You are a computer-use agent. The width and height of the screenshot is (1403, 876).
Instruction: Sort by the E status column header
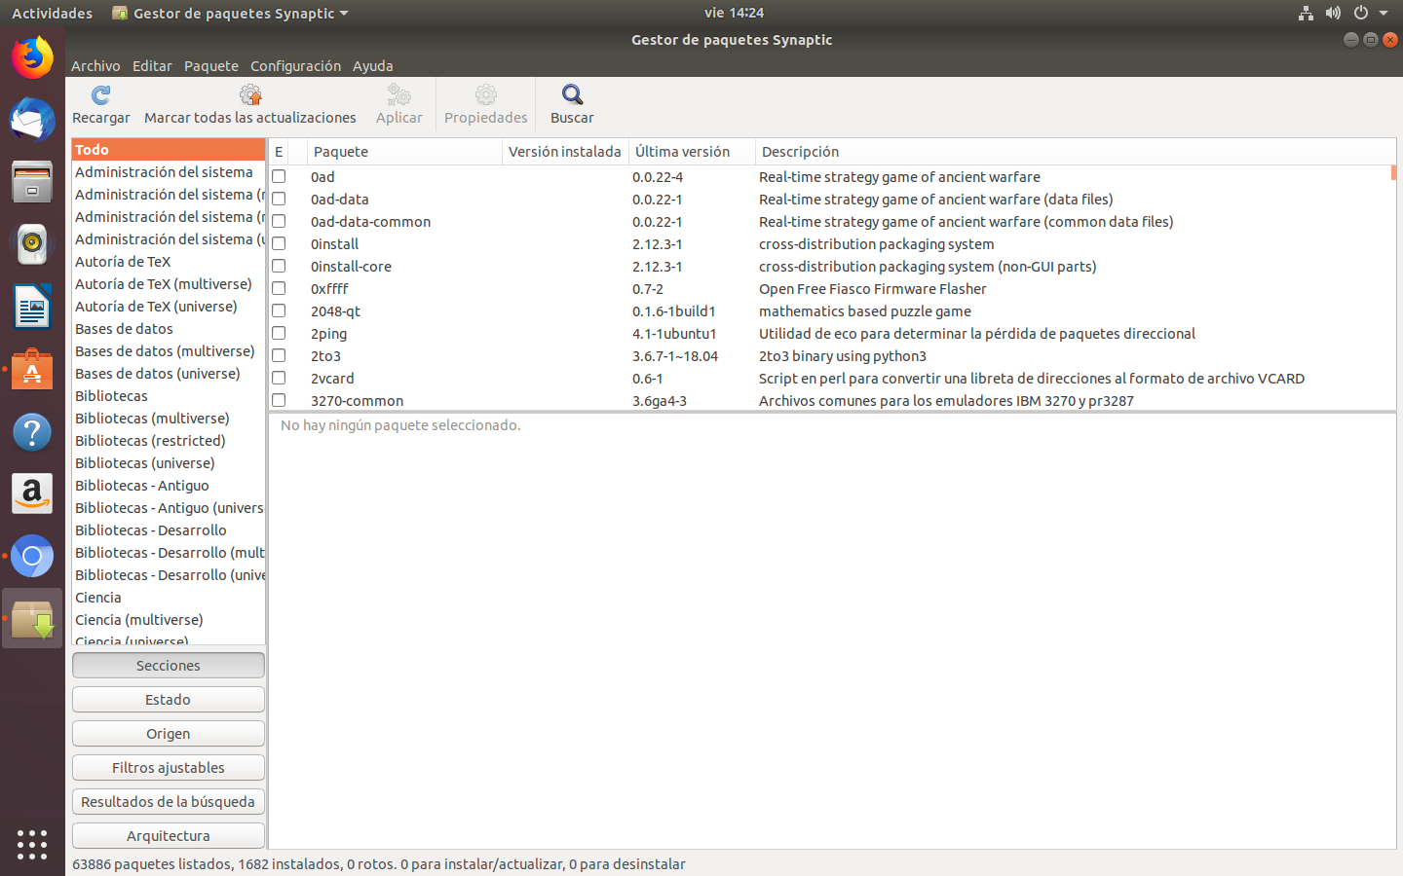click(279, 152)
